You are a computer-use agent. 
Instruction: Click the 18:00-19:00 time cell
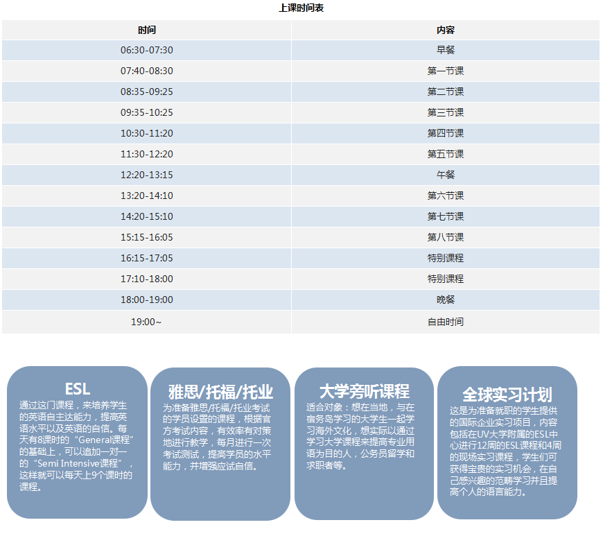tap(146, 300)
